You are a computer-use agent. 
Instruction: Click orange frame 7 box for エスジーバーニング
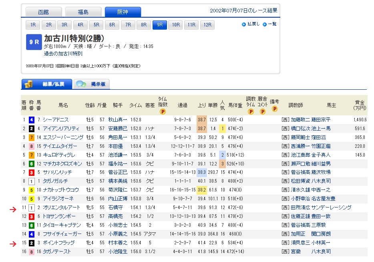[x=31, y=137]
